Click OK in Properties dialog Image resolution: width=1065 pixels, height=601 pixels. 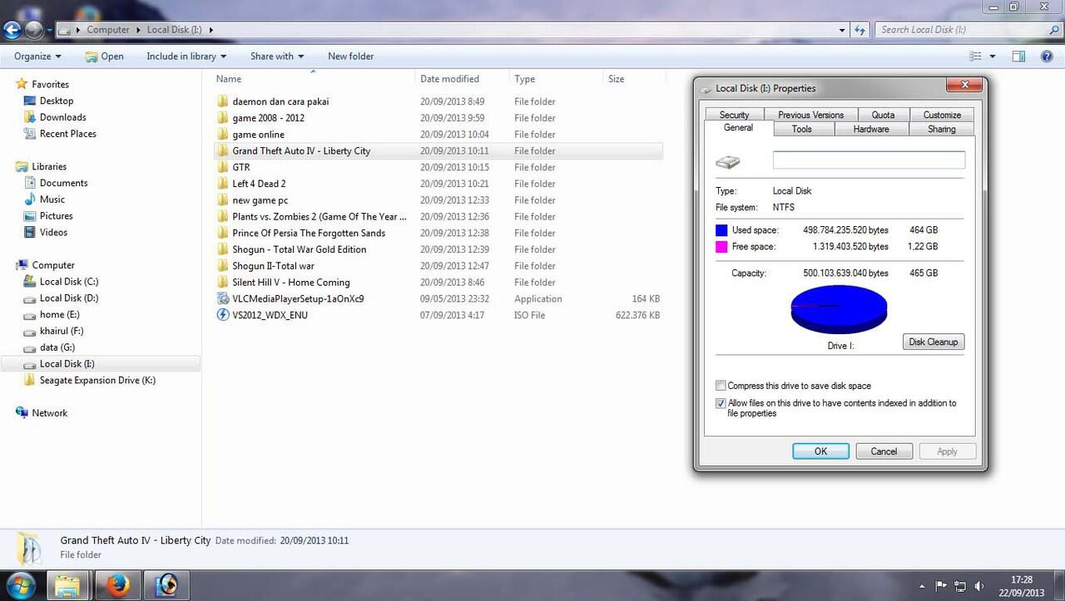coord(820,451)
